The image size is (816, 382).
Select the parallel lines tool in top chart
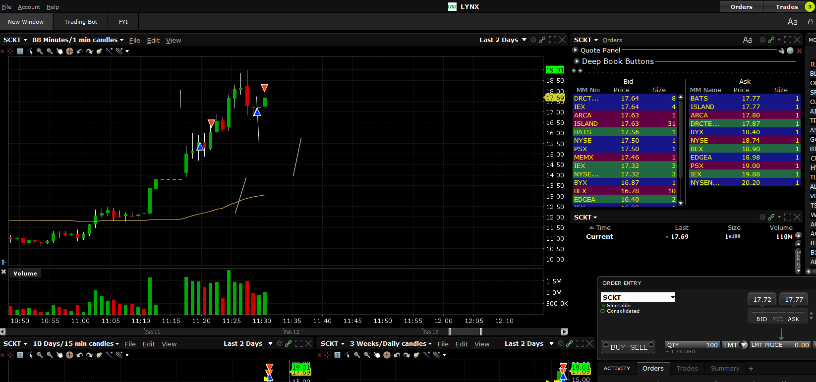coord(119,51)
